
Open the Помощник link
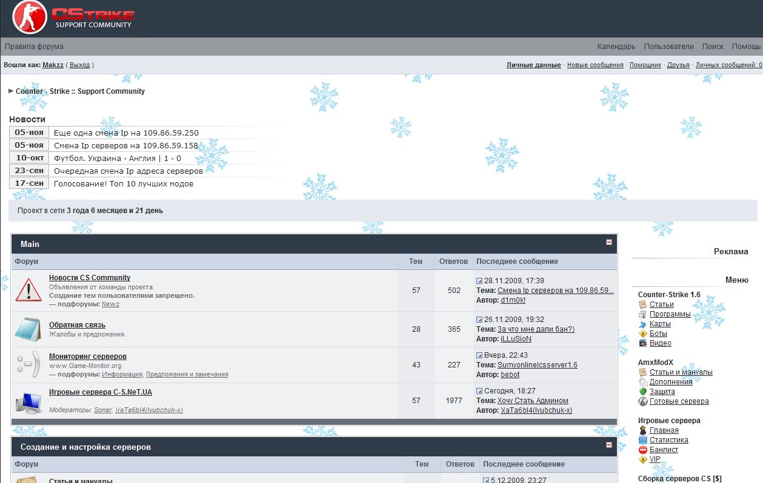[645, 65]
